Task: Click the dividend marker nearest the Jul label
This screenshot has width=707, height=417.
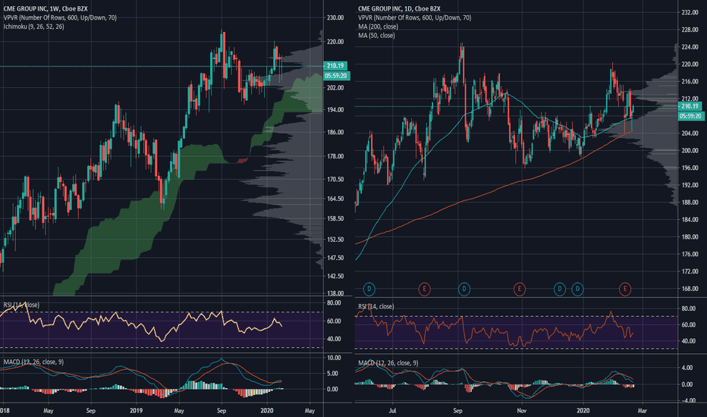Action: click(x=369, y=289)
